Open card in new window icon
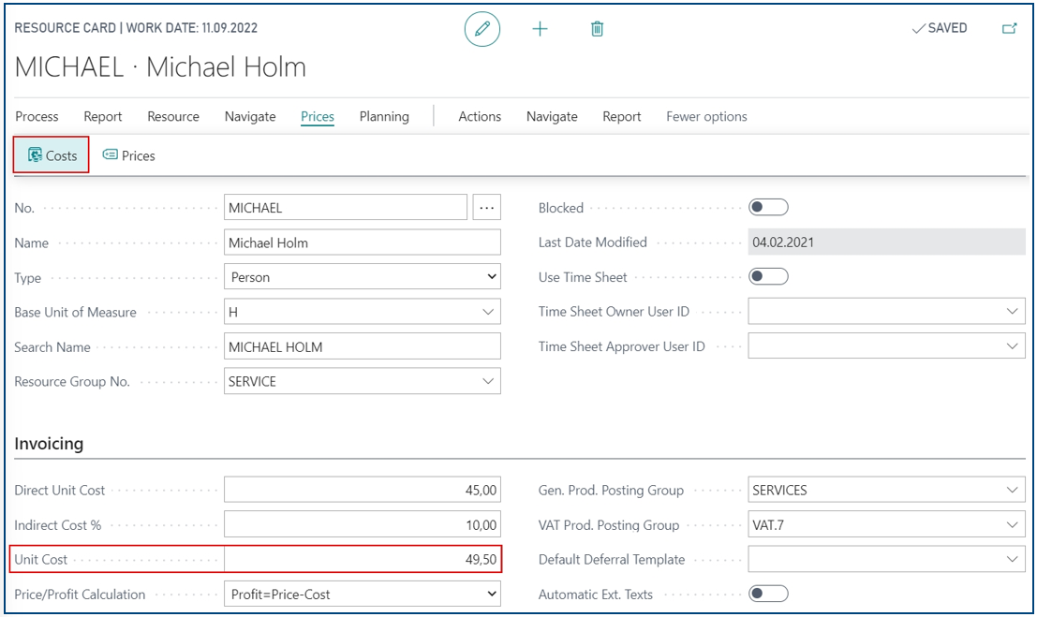 pyautogui.click(x=1009, y=28)
